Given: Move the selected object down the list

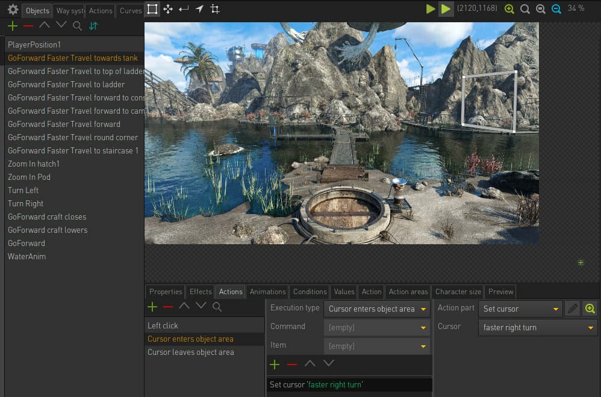Looking at the screenshot, I should [x=61, y=25].
